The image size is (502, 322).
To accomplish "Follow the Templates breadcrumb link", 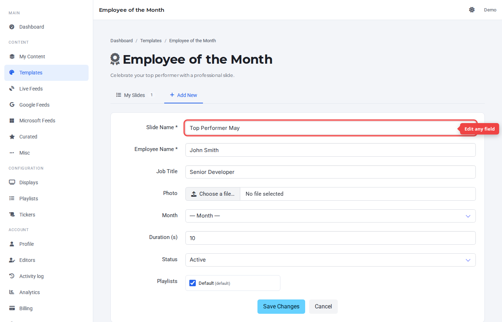I will 151,41.
